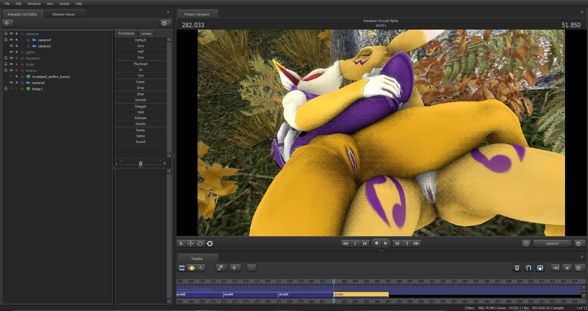
Task: Open Animation Set Editor settings gear
Action: pos(165,23)
